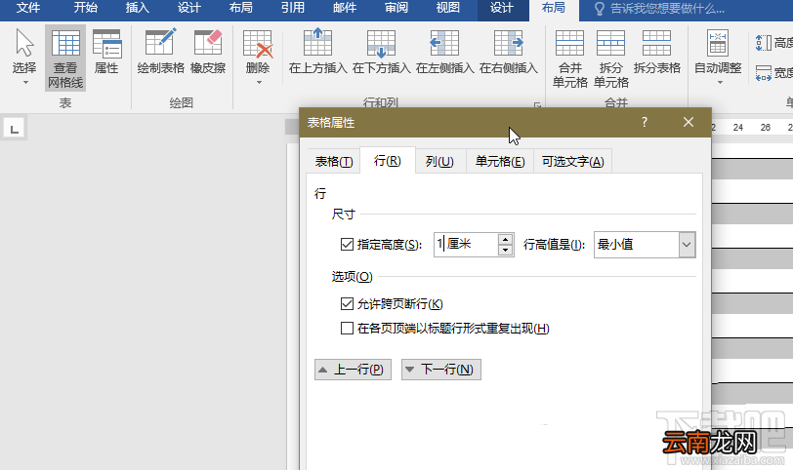Expand the Delete dropdown in ribbon
Viewport: 793px width, 470px height.
259,82
